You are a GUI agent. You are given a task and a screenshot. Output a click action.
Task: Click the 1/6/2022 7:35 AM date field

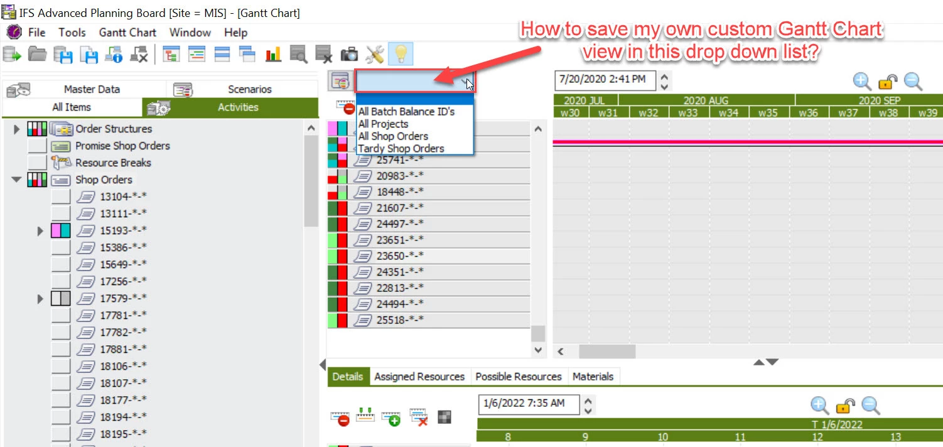(x=529, y=404)
